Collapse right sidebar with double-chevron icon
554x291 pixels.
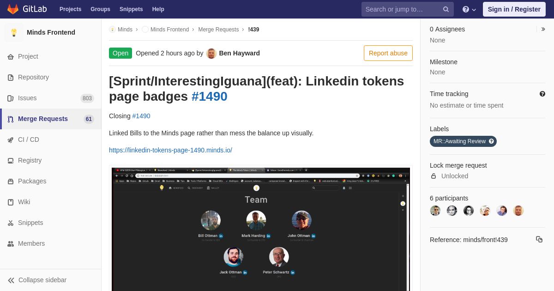coord(543,29)
